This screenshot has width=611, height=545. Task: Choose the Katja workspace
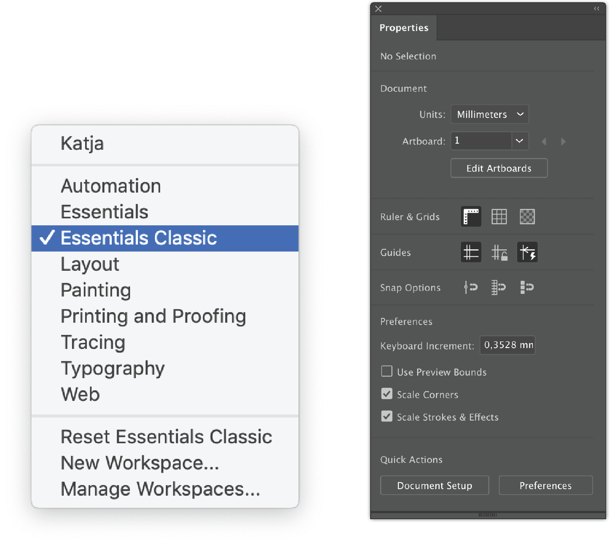(165, 143)
